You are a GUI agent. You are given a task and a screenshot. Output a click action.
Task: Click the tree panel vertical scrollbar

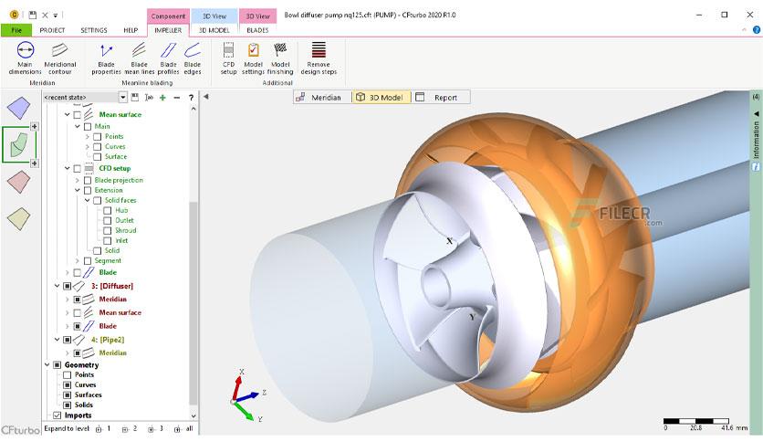pyautogui.click(x=193, y=303)
